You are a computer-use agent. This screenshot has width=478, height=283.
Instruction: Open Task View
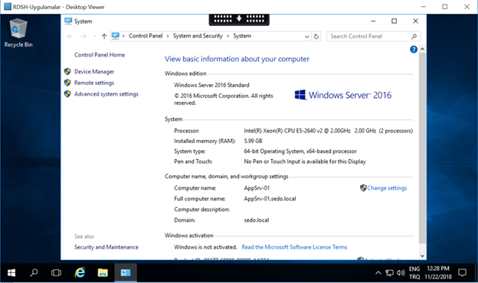56,273
